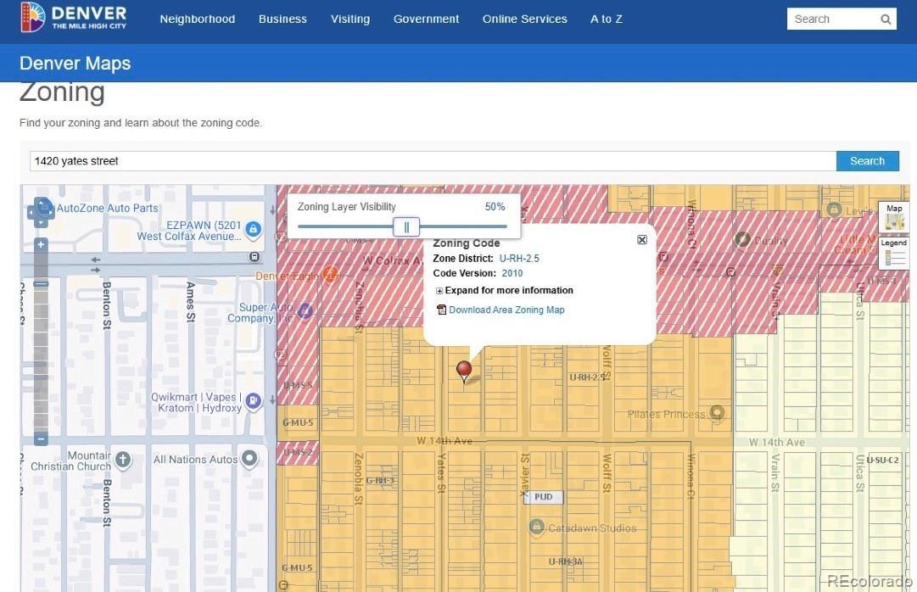The height and width of the screenshot is (592, 917).
Task: Toggle the Map basemap switcher
Action: (x=894, y=218)
